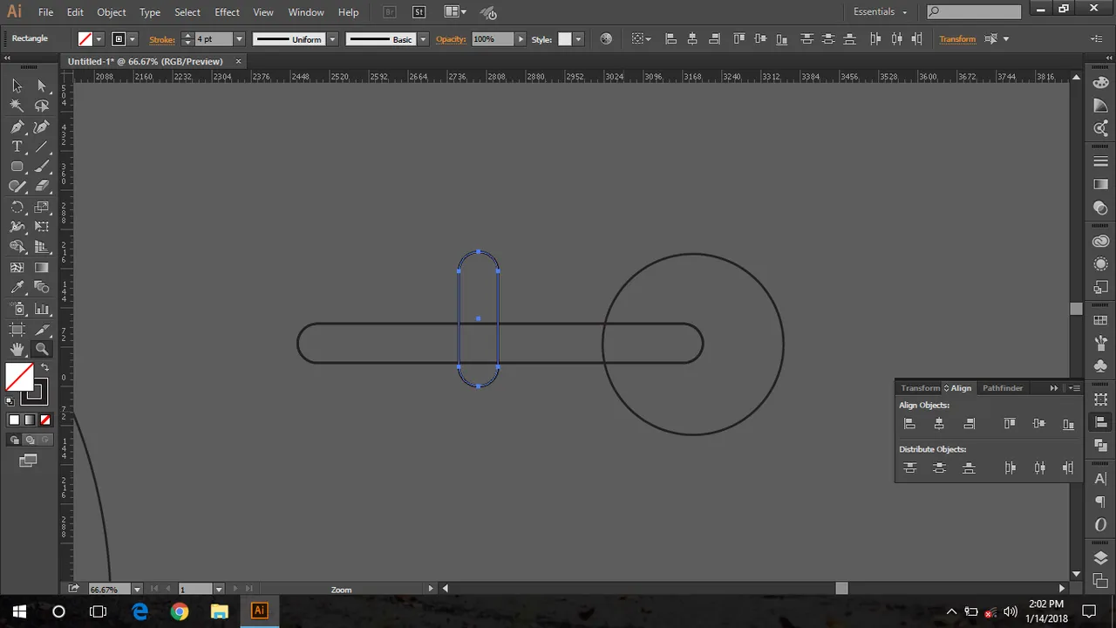Click the large fill swatch in toolbox
The image size is (1116, 628).
[x=19, y=377]
